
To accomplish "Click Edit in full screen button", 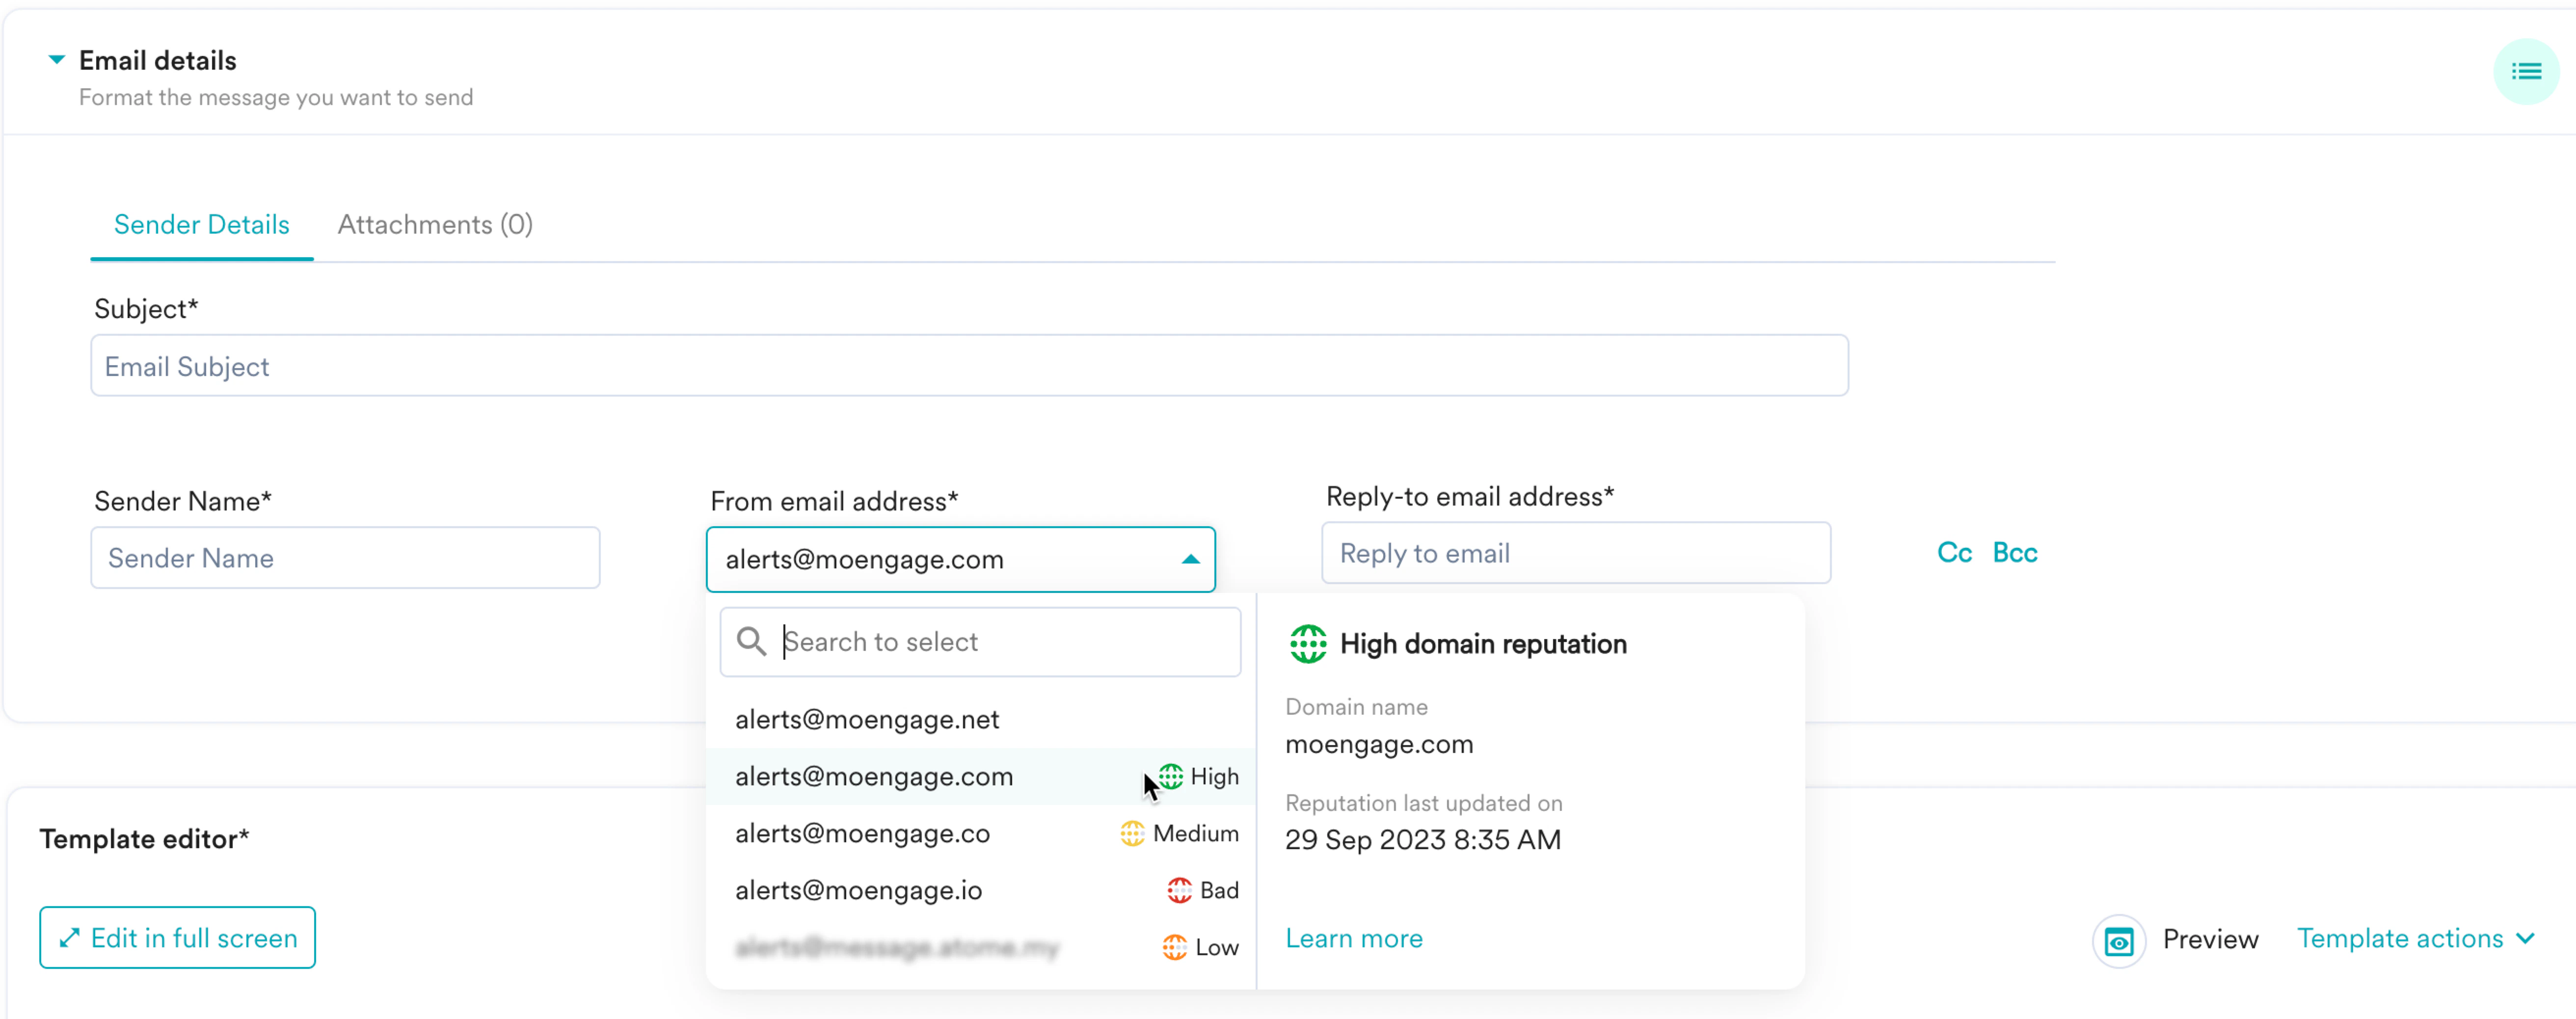I will (177, 938).
